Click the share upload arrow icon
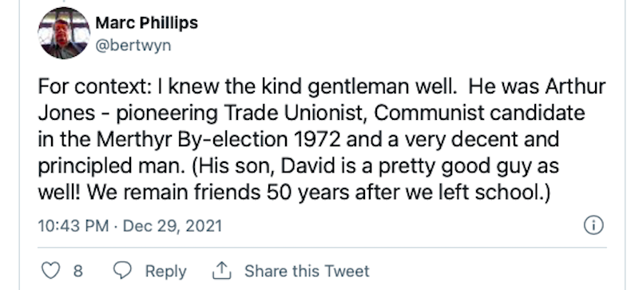 (x=222, y=270)
